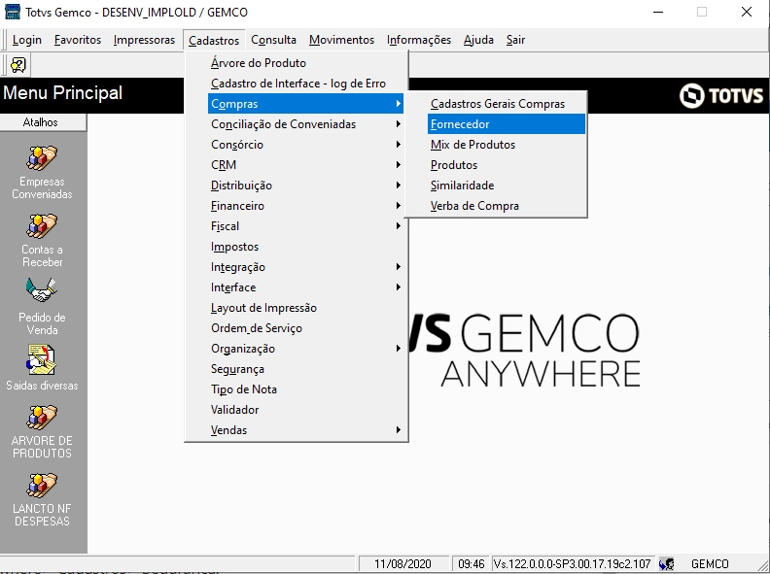770x574 pixels.
Task: Click the 09:46 time in status bar
Action: pyautogui.click(x=471, y=563)
